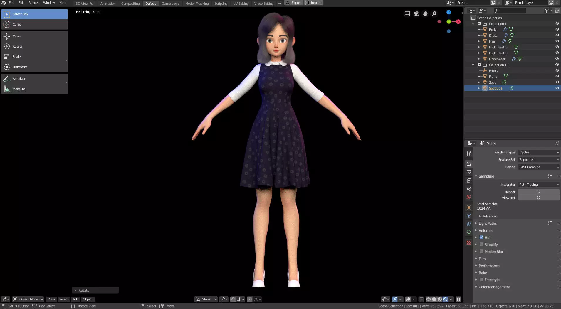
Task: Adjust the Viewport samples field
Action: (x=538, y=197)
